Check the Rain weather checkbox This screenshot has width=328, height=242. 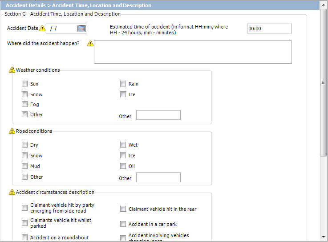pos(123,84)
